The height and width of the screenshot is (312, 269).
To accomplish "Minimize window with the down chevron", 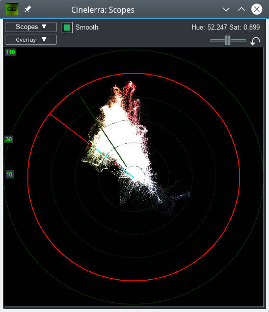I will click(226, 9).
